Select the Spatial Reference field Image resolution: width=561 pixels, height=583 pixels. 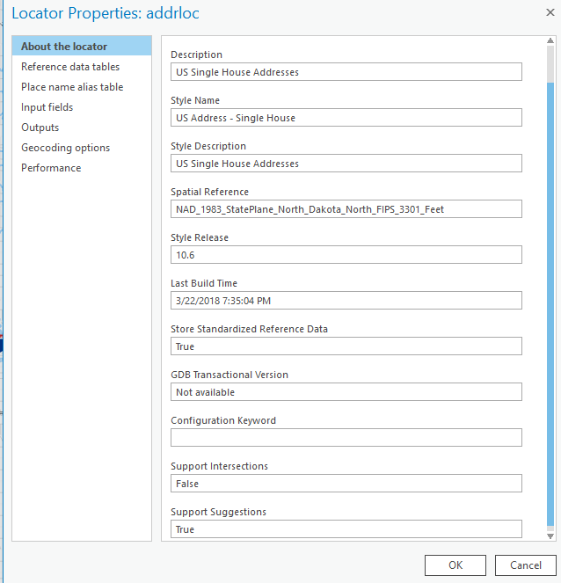tap(346, 209)
